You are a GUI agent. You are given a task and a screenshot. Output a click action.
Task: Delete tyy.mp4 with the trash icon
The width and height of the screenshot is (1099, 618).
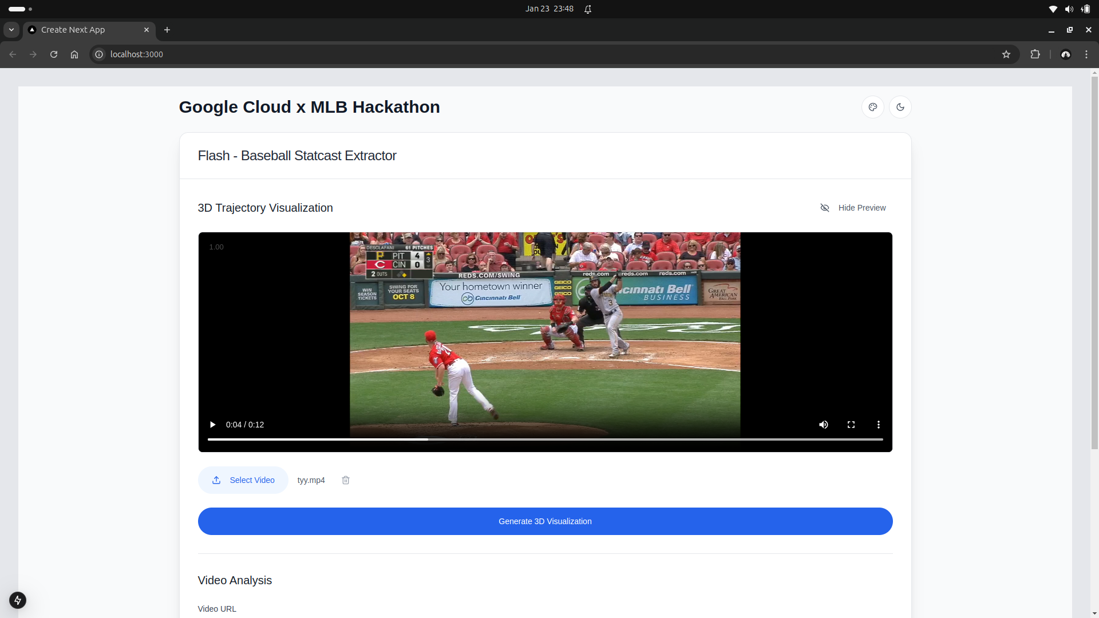coord(346,480)
